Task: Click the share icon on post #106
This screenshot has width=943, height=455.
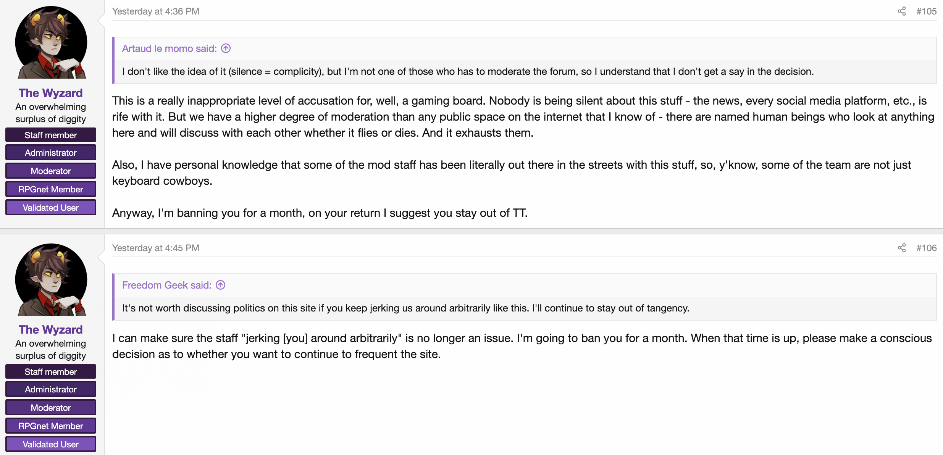Action: click(x=901, y=248)
